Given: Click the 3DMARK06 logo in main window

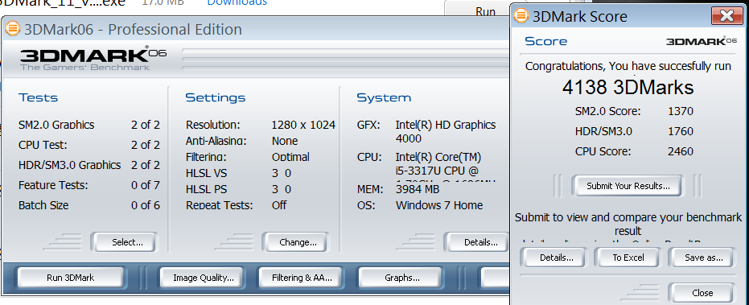Looking at the screenshot, I should 93,59.
